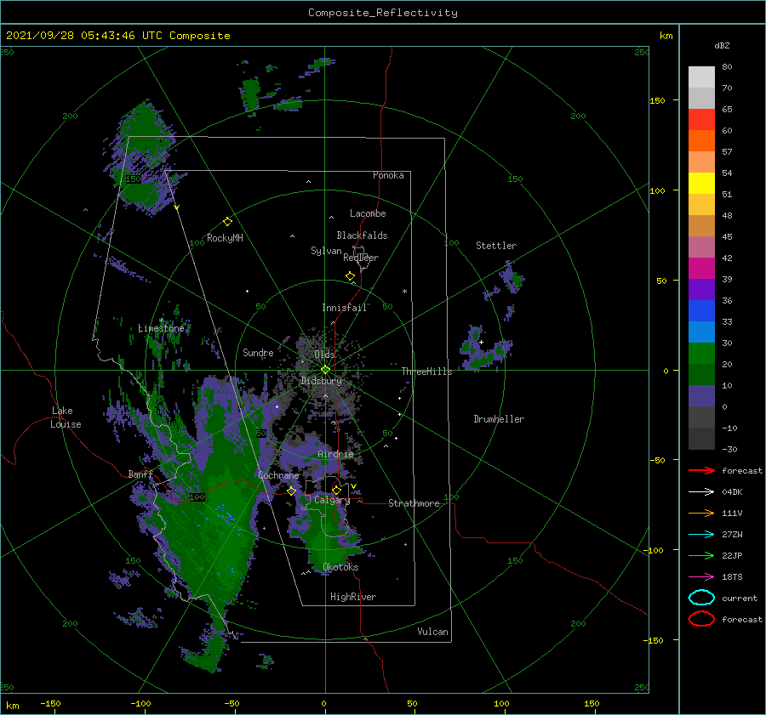Click the Sylvan label
Screen dimensions: 766x715
pos(326,251)
